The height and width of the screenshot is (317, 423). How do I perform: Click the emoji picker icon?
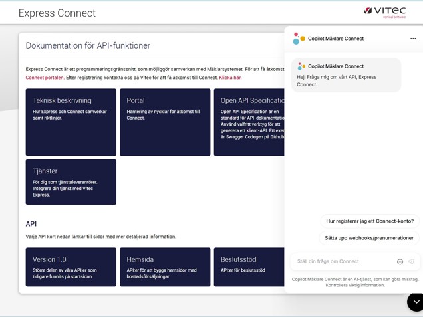[400, 262]
